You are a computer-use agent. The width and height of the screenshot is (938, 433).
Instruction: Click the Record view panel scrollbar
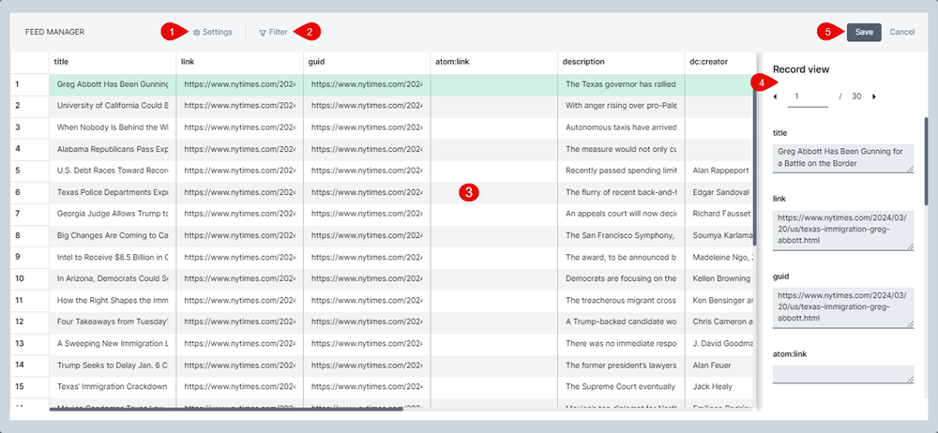(x=927, y=161)
